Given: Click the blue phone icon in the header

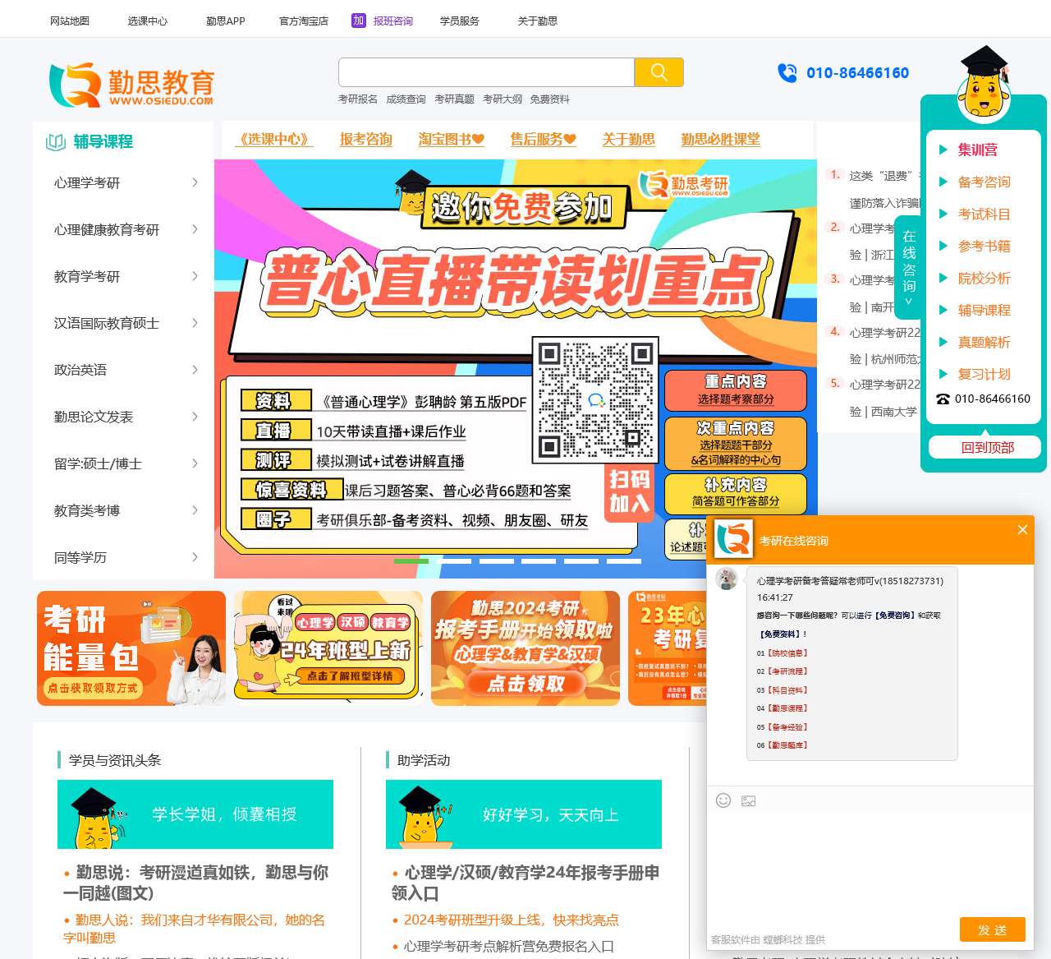Looking at the screenshot, I should (787, 73).
